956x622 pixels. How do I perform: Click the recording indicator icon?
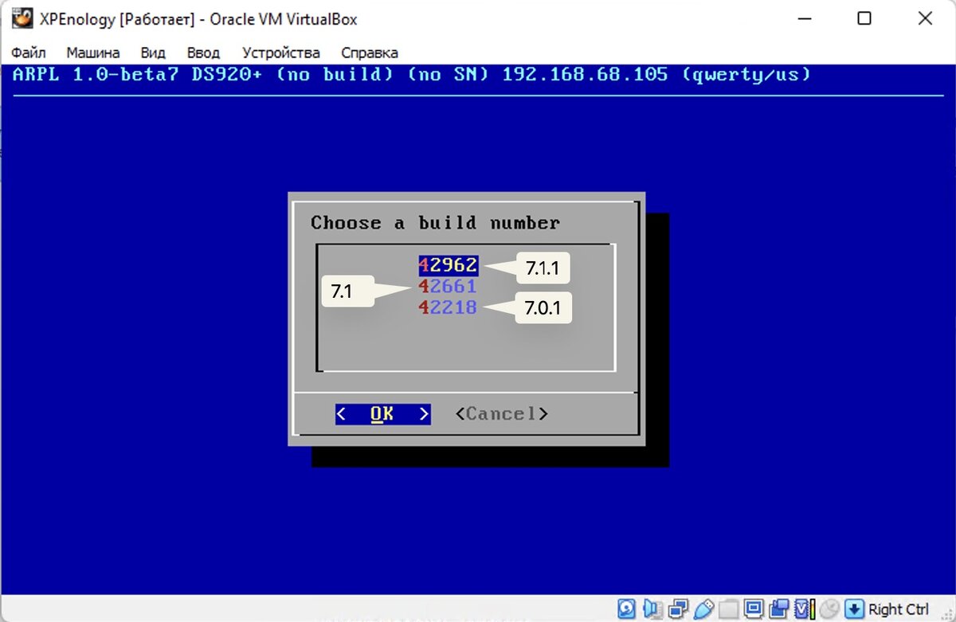coord(780,608)
